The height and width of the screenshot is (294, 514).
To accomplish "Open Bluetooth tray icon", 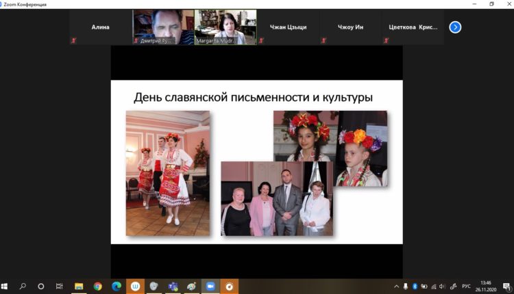I will coord(415,286).
